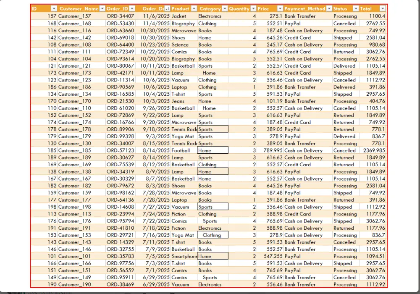Open the Total column filter dropdown
Viewport: 420px width, 294px height.
tap(383, 8)
